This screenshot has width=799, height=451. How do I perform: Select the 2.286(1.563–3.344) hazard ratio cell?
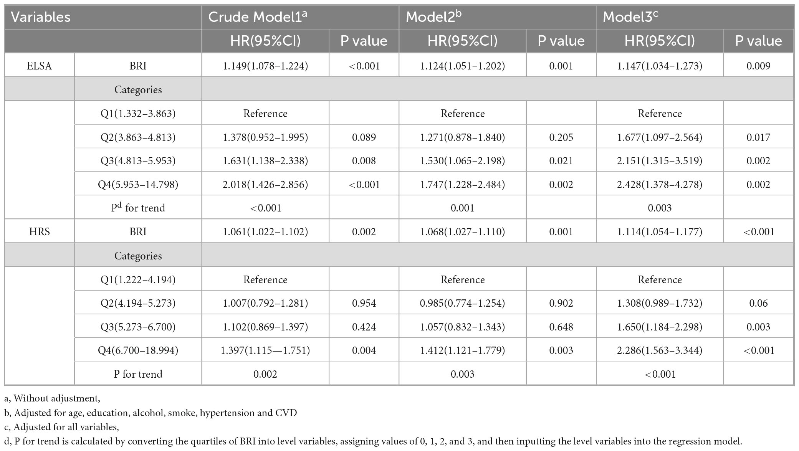tap(660, 350)
